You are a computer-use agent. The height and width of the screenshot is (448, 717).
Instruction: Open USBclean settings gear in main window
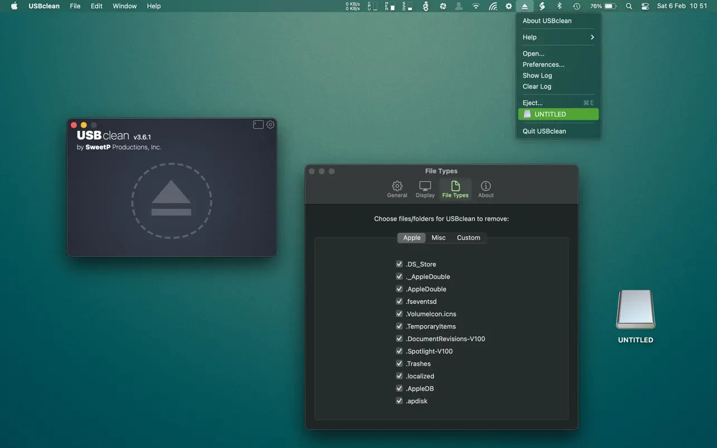pyautogui.click(x=270, y=125)
